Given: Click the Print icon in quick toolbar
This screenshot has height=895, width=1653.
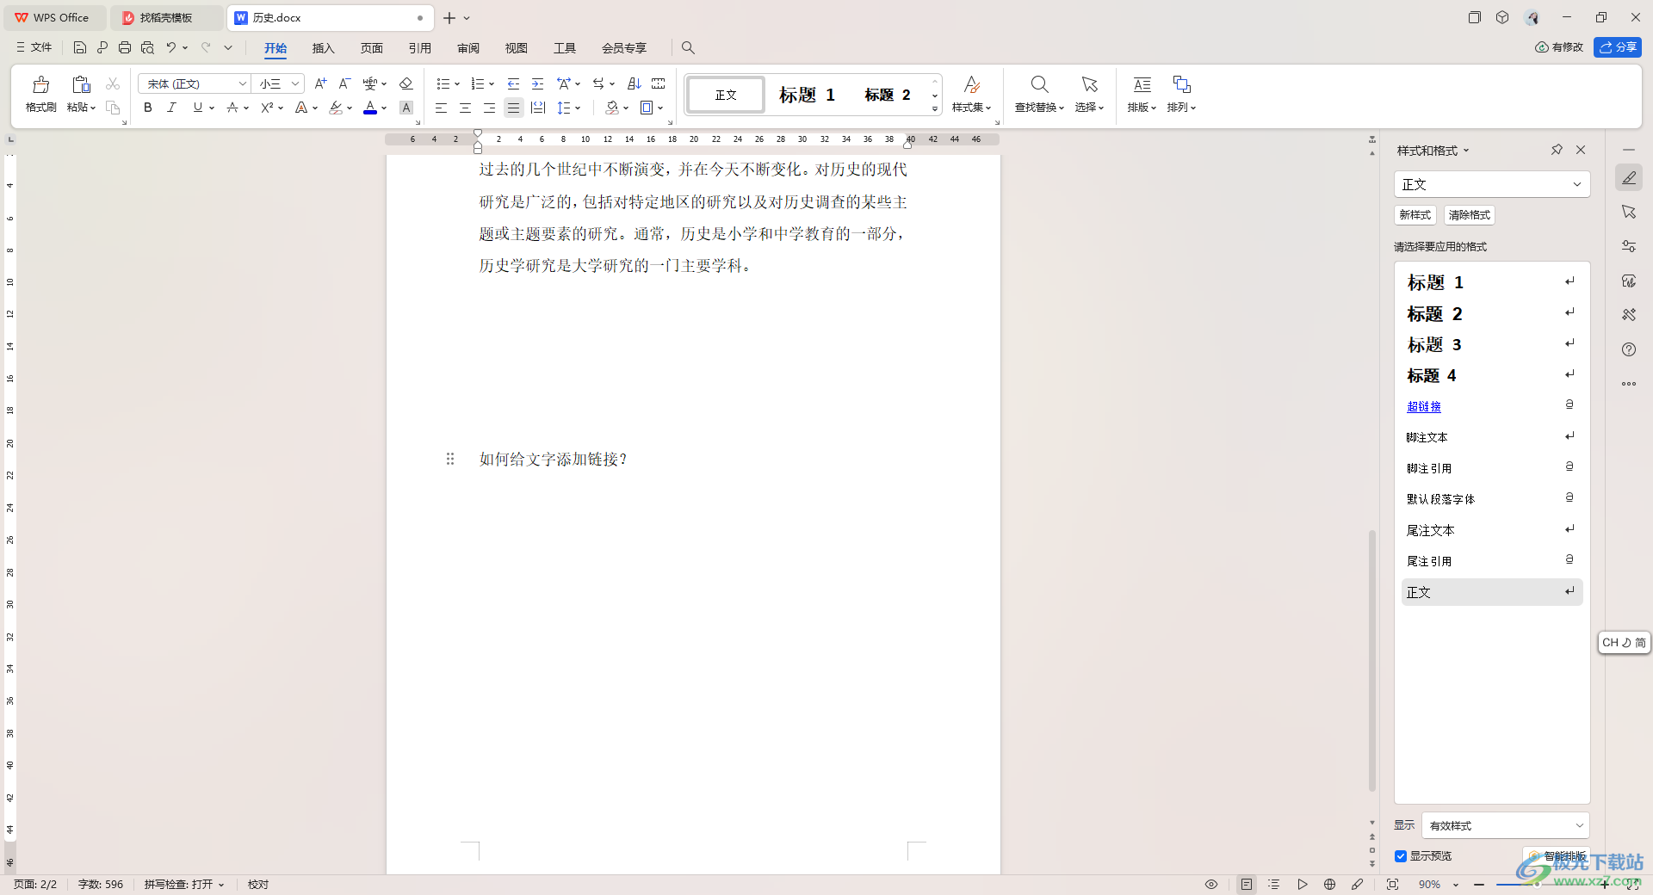Looking at the screenshot, I should (125, 47).
